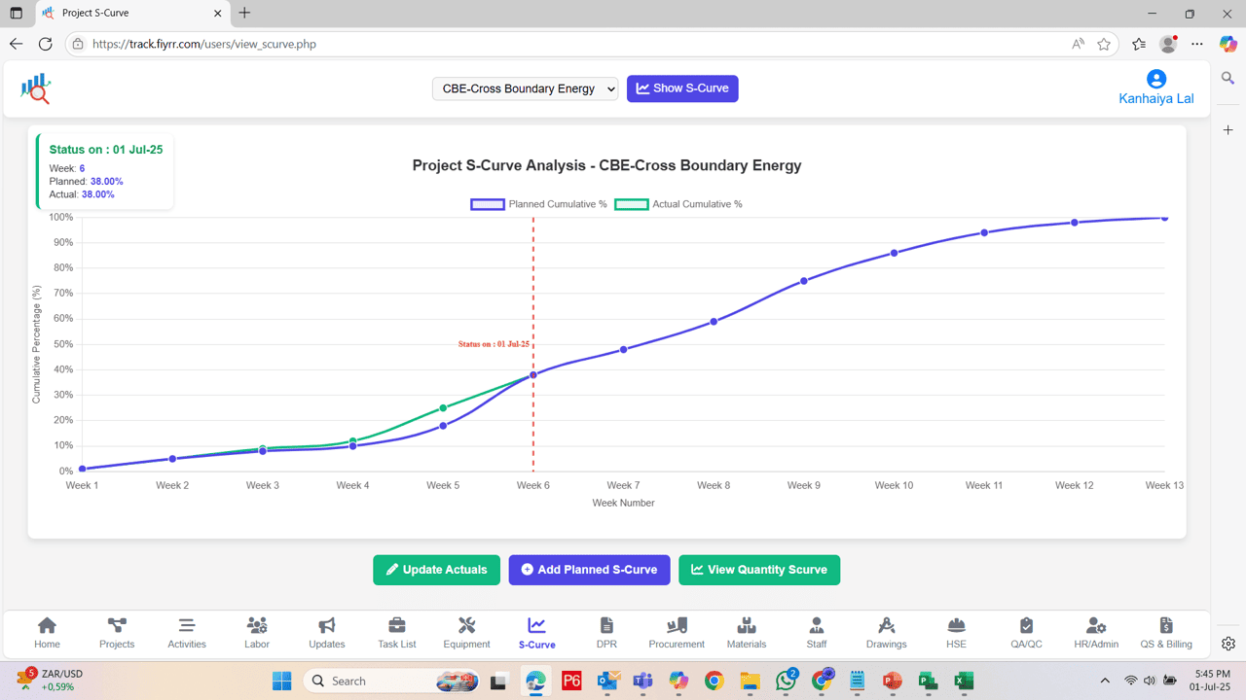This screenshot has height=700, width=1246.
Task: Open the Equipment section icon
Action: [466, 632]
